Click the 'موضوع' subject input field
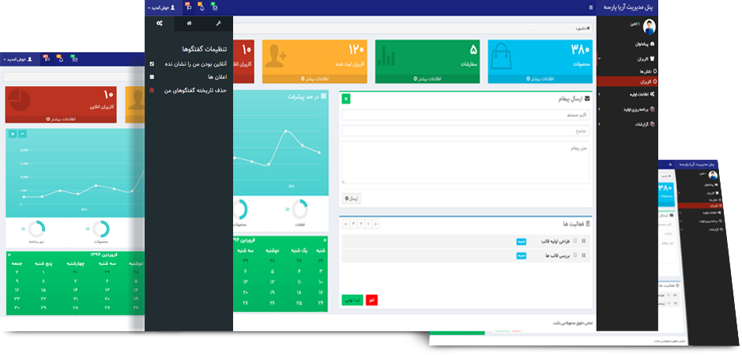The height and width of the screenshot is (355, 742). click(x=465, y=130)
